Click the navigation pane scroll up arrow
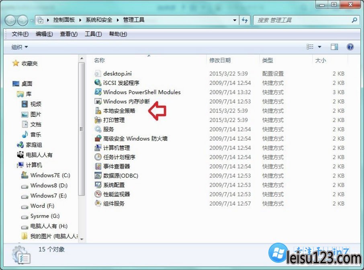Screen dimensions: 364x270 tap(82, 59)
